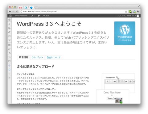Image resolution: width=148 pixels, height=114 pixels.
Task: Open the Plugins plug sidebar icon
Action: coord(10,49)
